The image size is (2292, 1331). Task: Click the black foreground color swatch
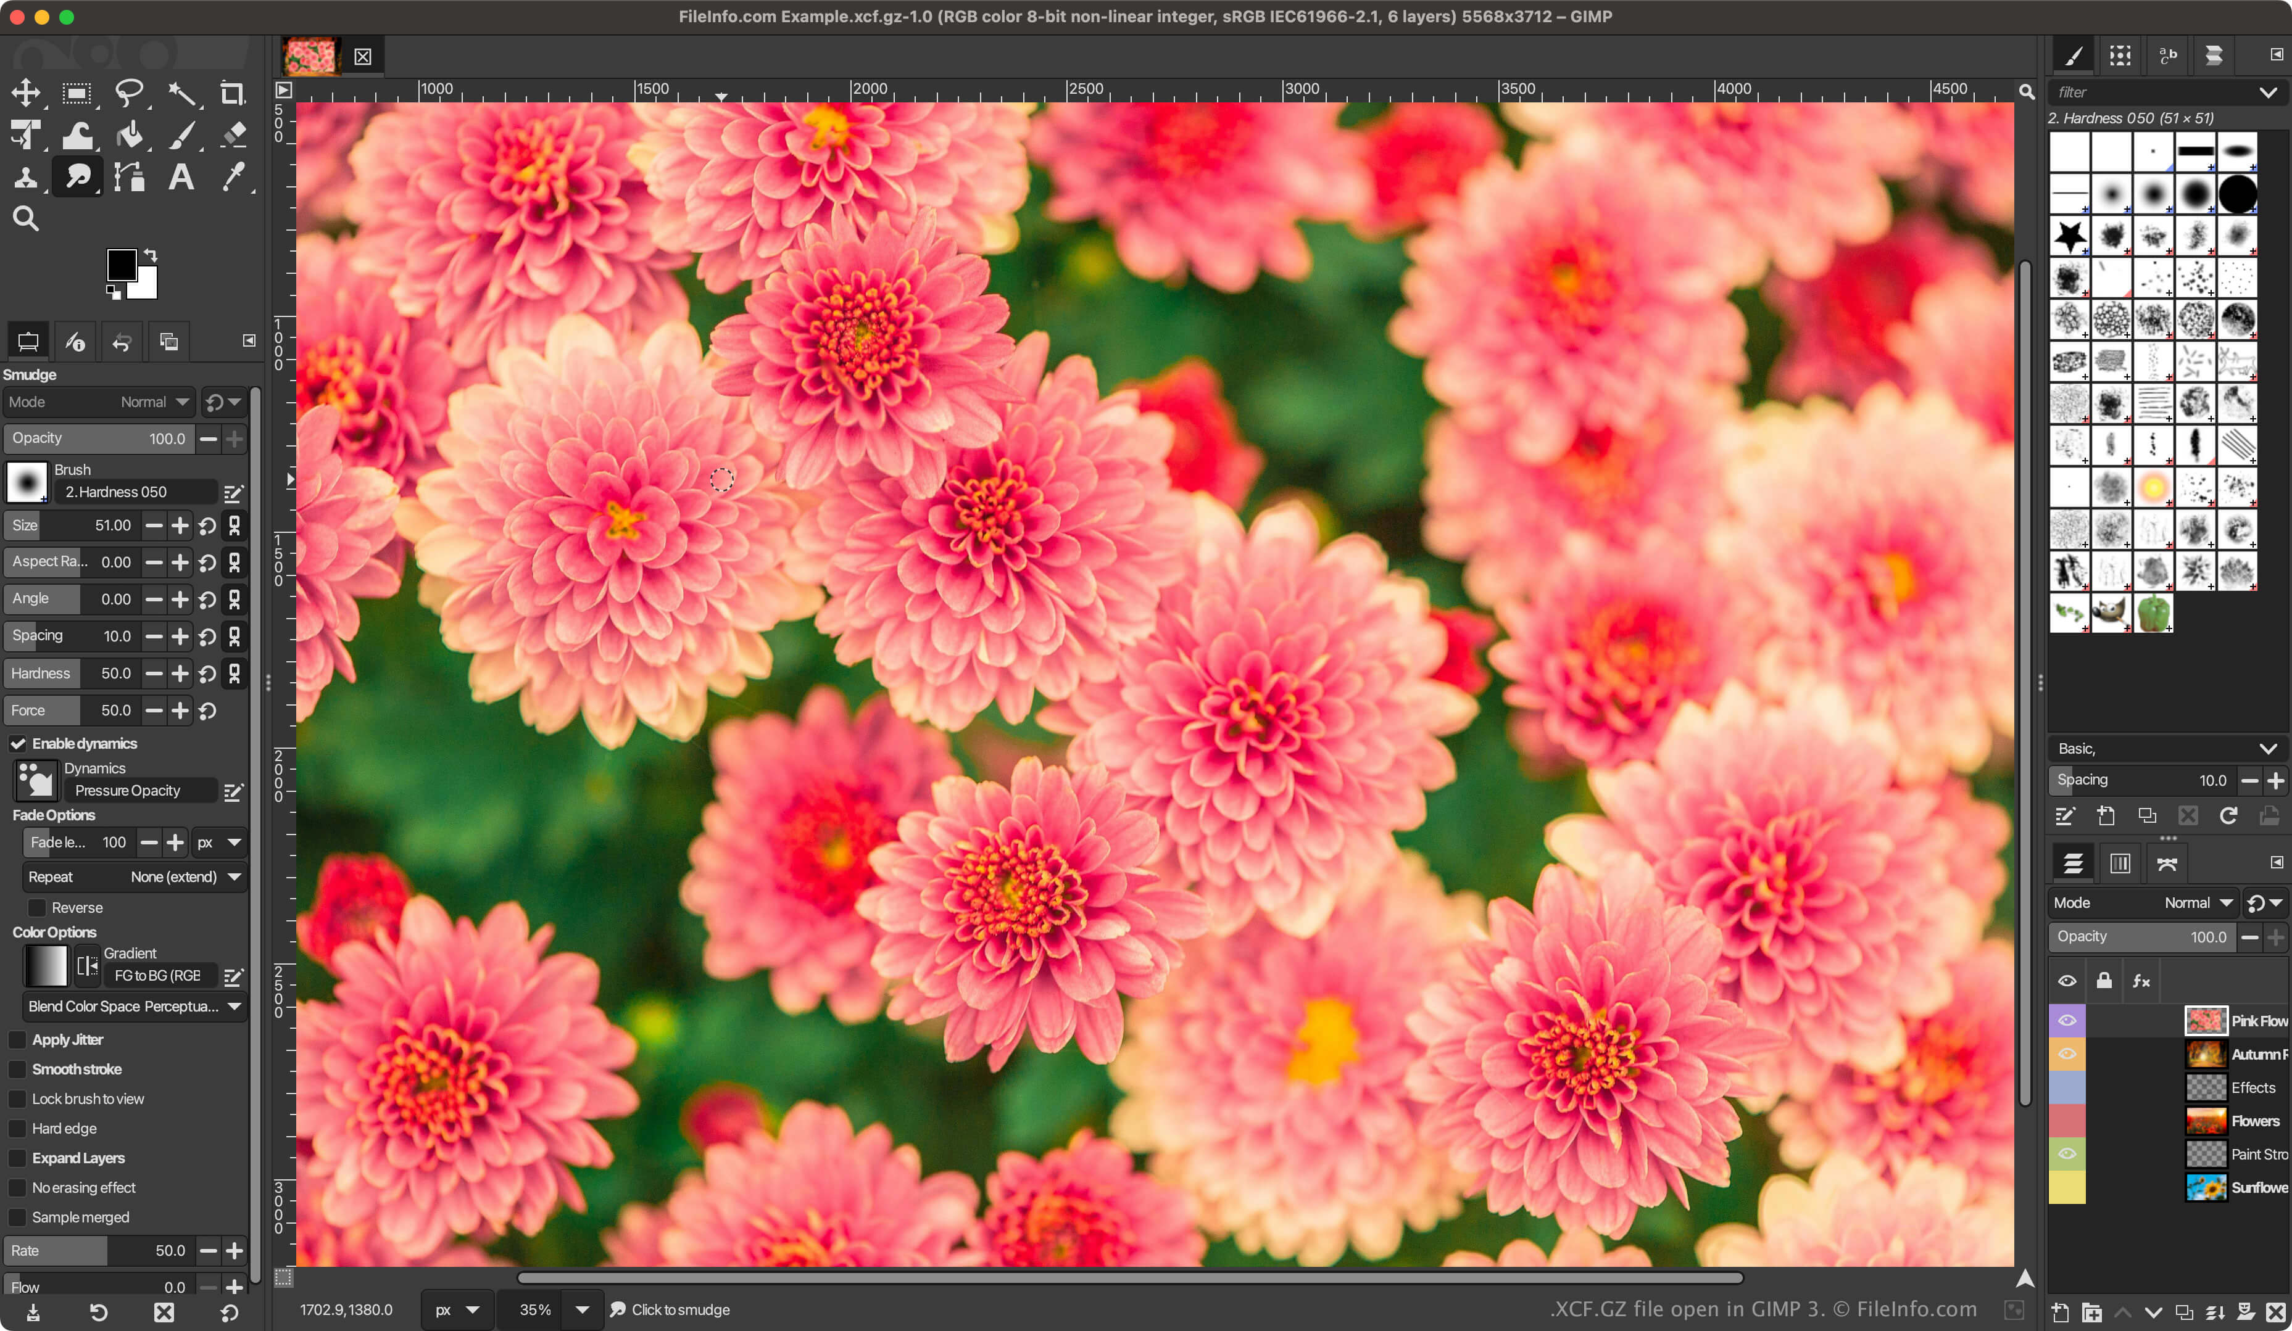point(121,265)
